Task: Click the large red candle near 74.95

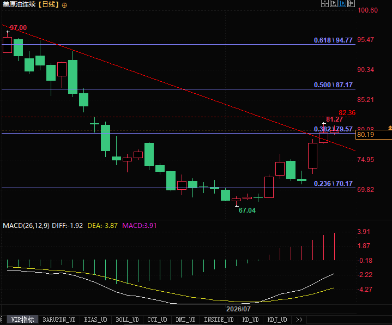Action: (312, 155)
